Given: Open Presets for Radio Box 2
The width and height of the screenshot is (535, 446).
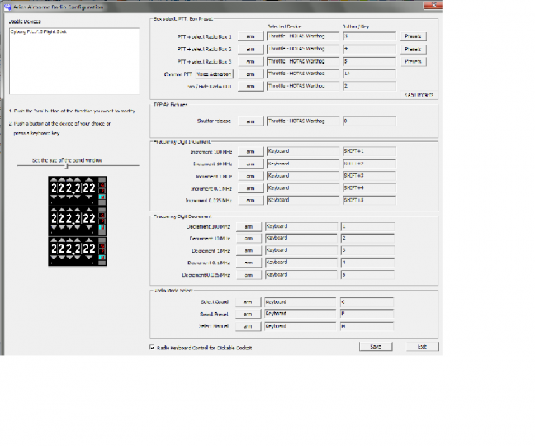Looking at the screenshot, I should coord(414,50).
